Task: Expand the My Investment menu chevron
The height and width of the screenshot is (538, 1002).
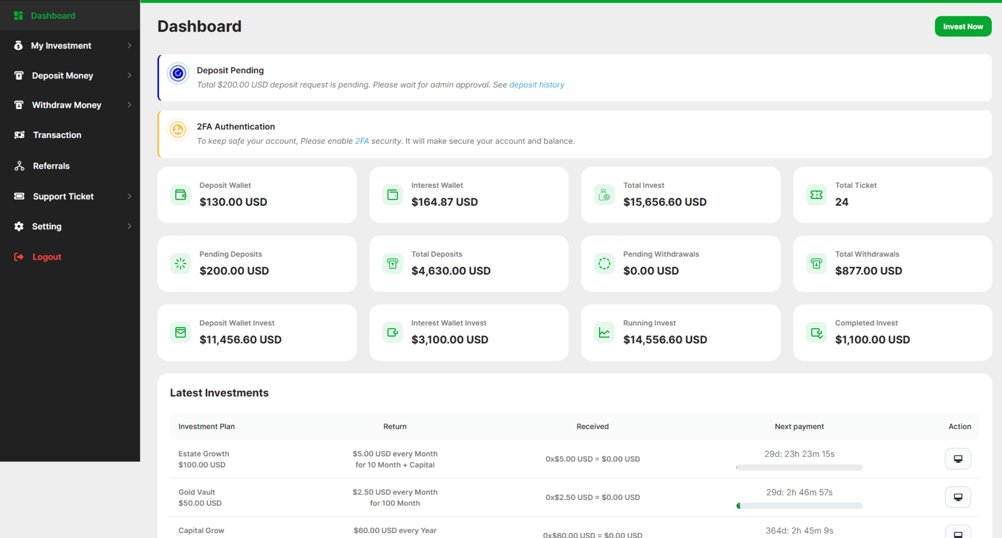Action: [129, 46]
